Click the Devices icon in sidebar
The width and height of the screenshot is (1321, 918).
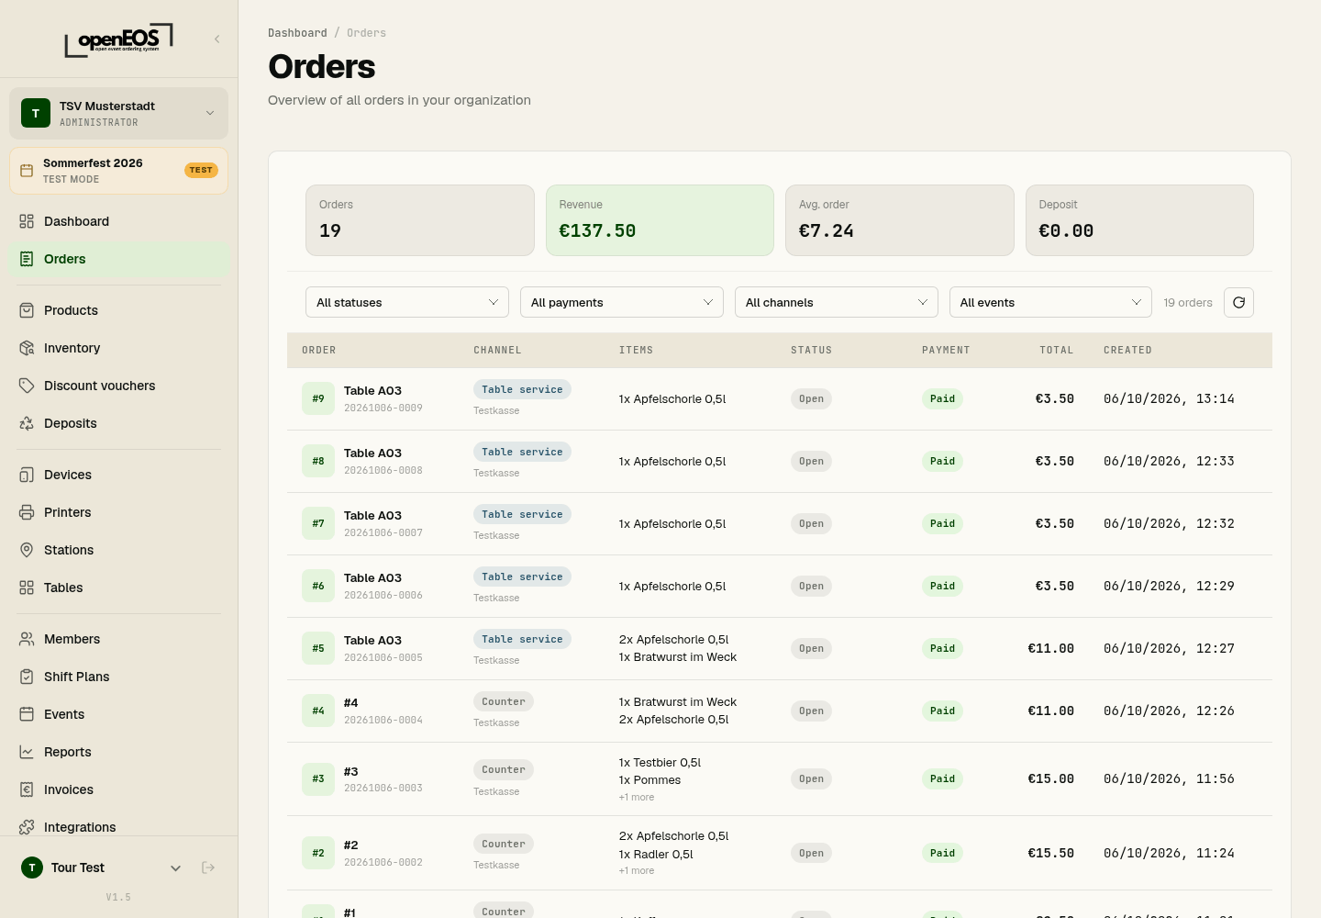(27, 475)
